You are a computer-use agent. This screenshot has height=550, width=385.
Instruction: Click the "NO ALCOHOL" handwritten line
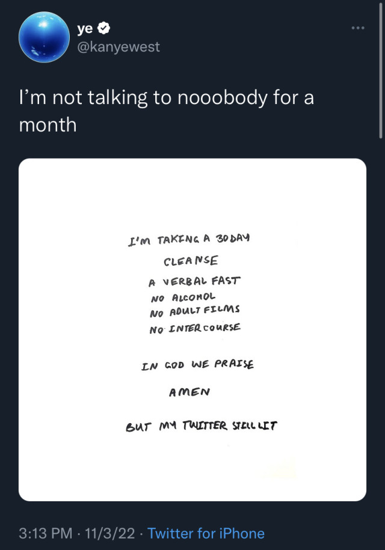[x=183, y=297]
